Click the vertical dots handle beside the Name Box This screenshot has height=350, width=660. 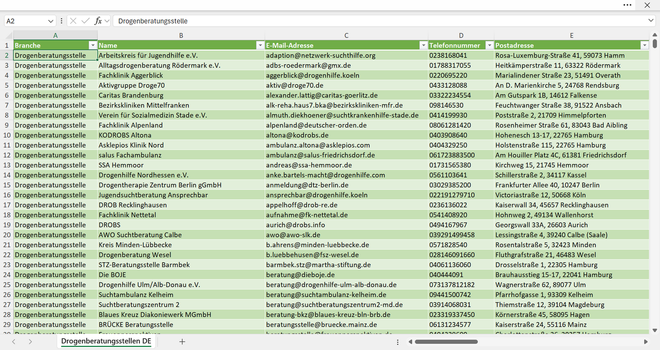pyautogui.click(x=61, y=21)
